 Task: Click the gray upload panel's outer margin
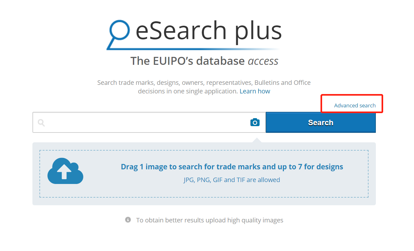coord(204,201)
